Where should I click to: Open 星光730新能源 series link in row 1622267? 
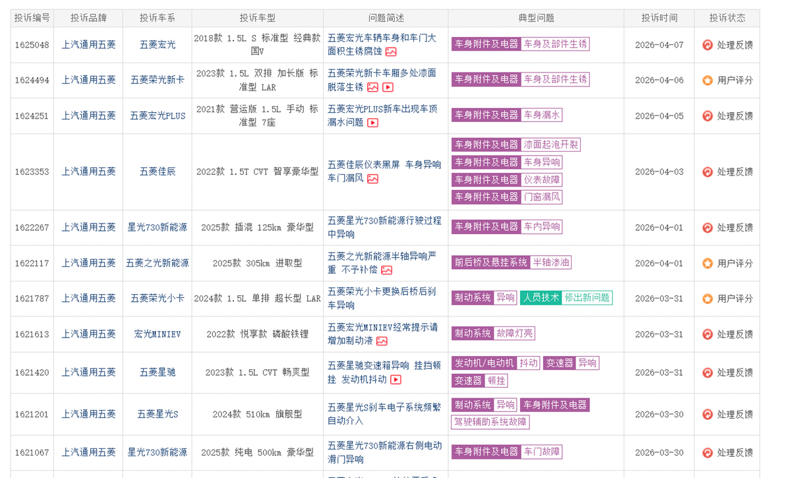coord(158,227)
